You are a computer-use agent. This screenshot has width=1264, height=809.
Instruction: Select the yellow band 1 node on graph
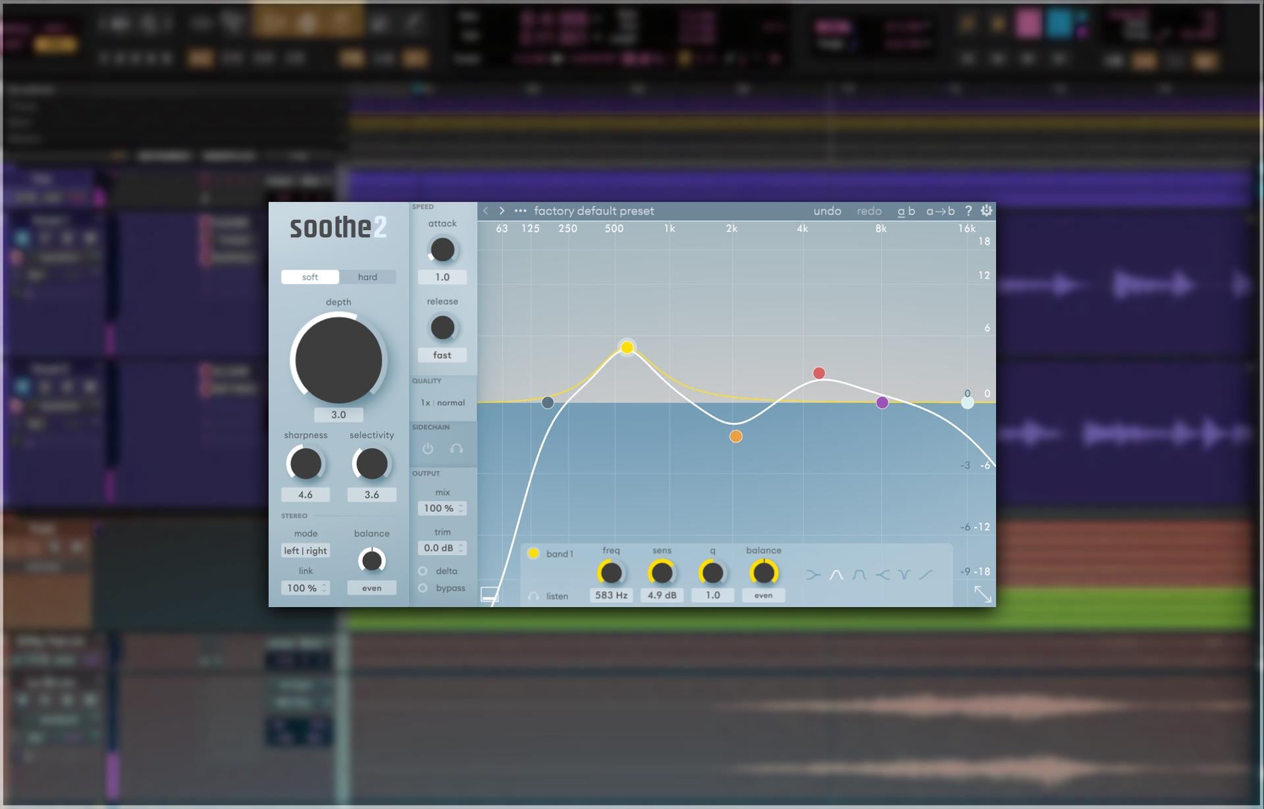click(627, 347)
